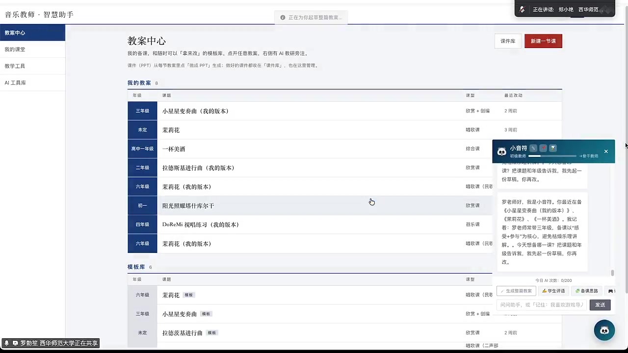Select AI 工具库 in the sidebar
Viewport: 628px width, 353px height.
click(x=32, y=83)
